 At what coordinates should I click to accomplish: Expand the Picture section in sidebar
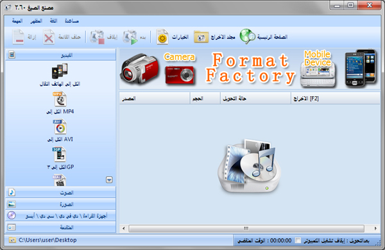(x=61, y=204)
